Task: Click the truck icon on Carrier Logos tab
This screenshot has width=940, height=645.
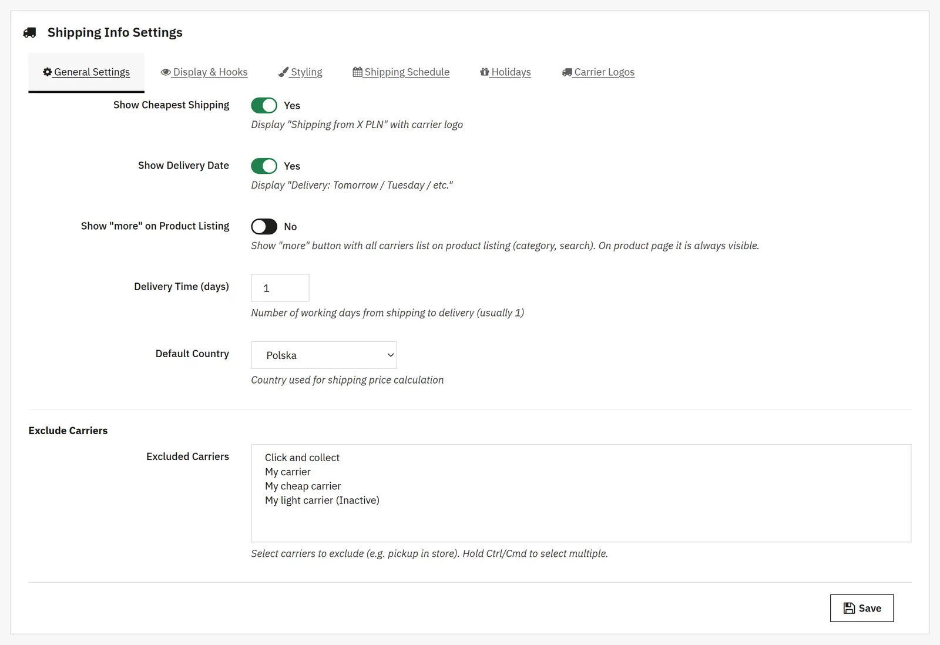Action: pyautogui.click(x=567, y=72)
